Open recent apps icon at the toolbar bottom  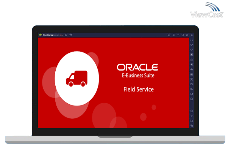tap(192, 126)
